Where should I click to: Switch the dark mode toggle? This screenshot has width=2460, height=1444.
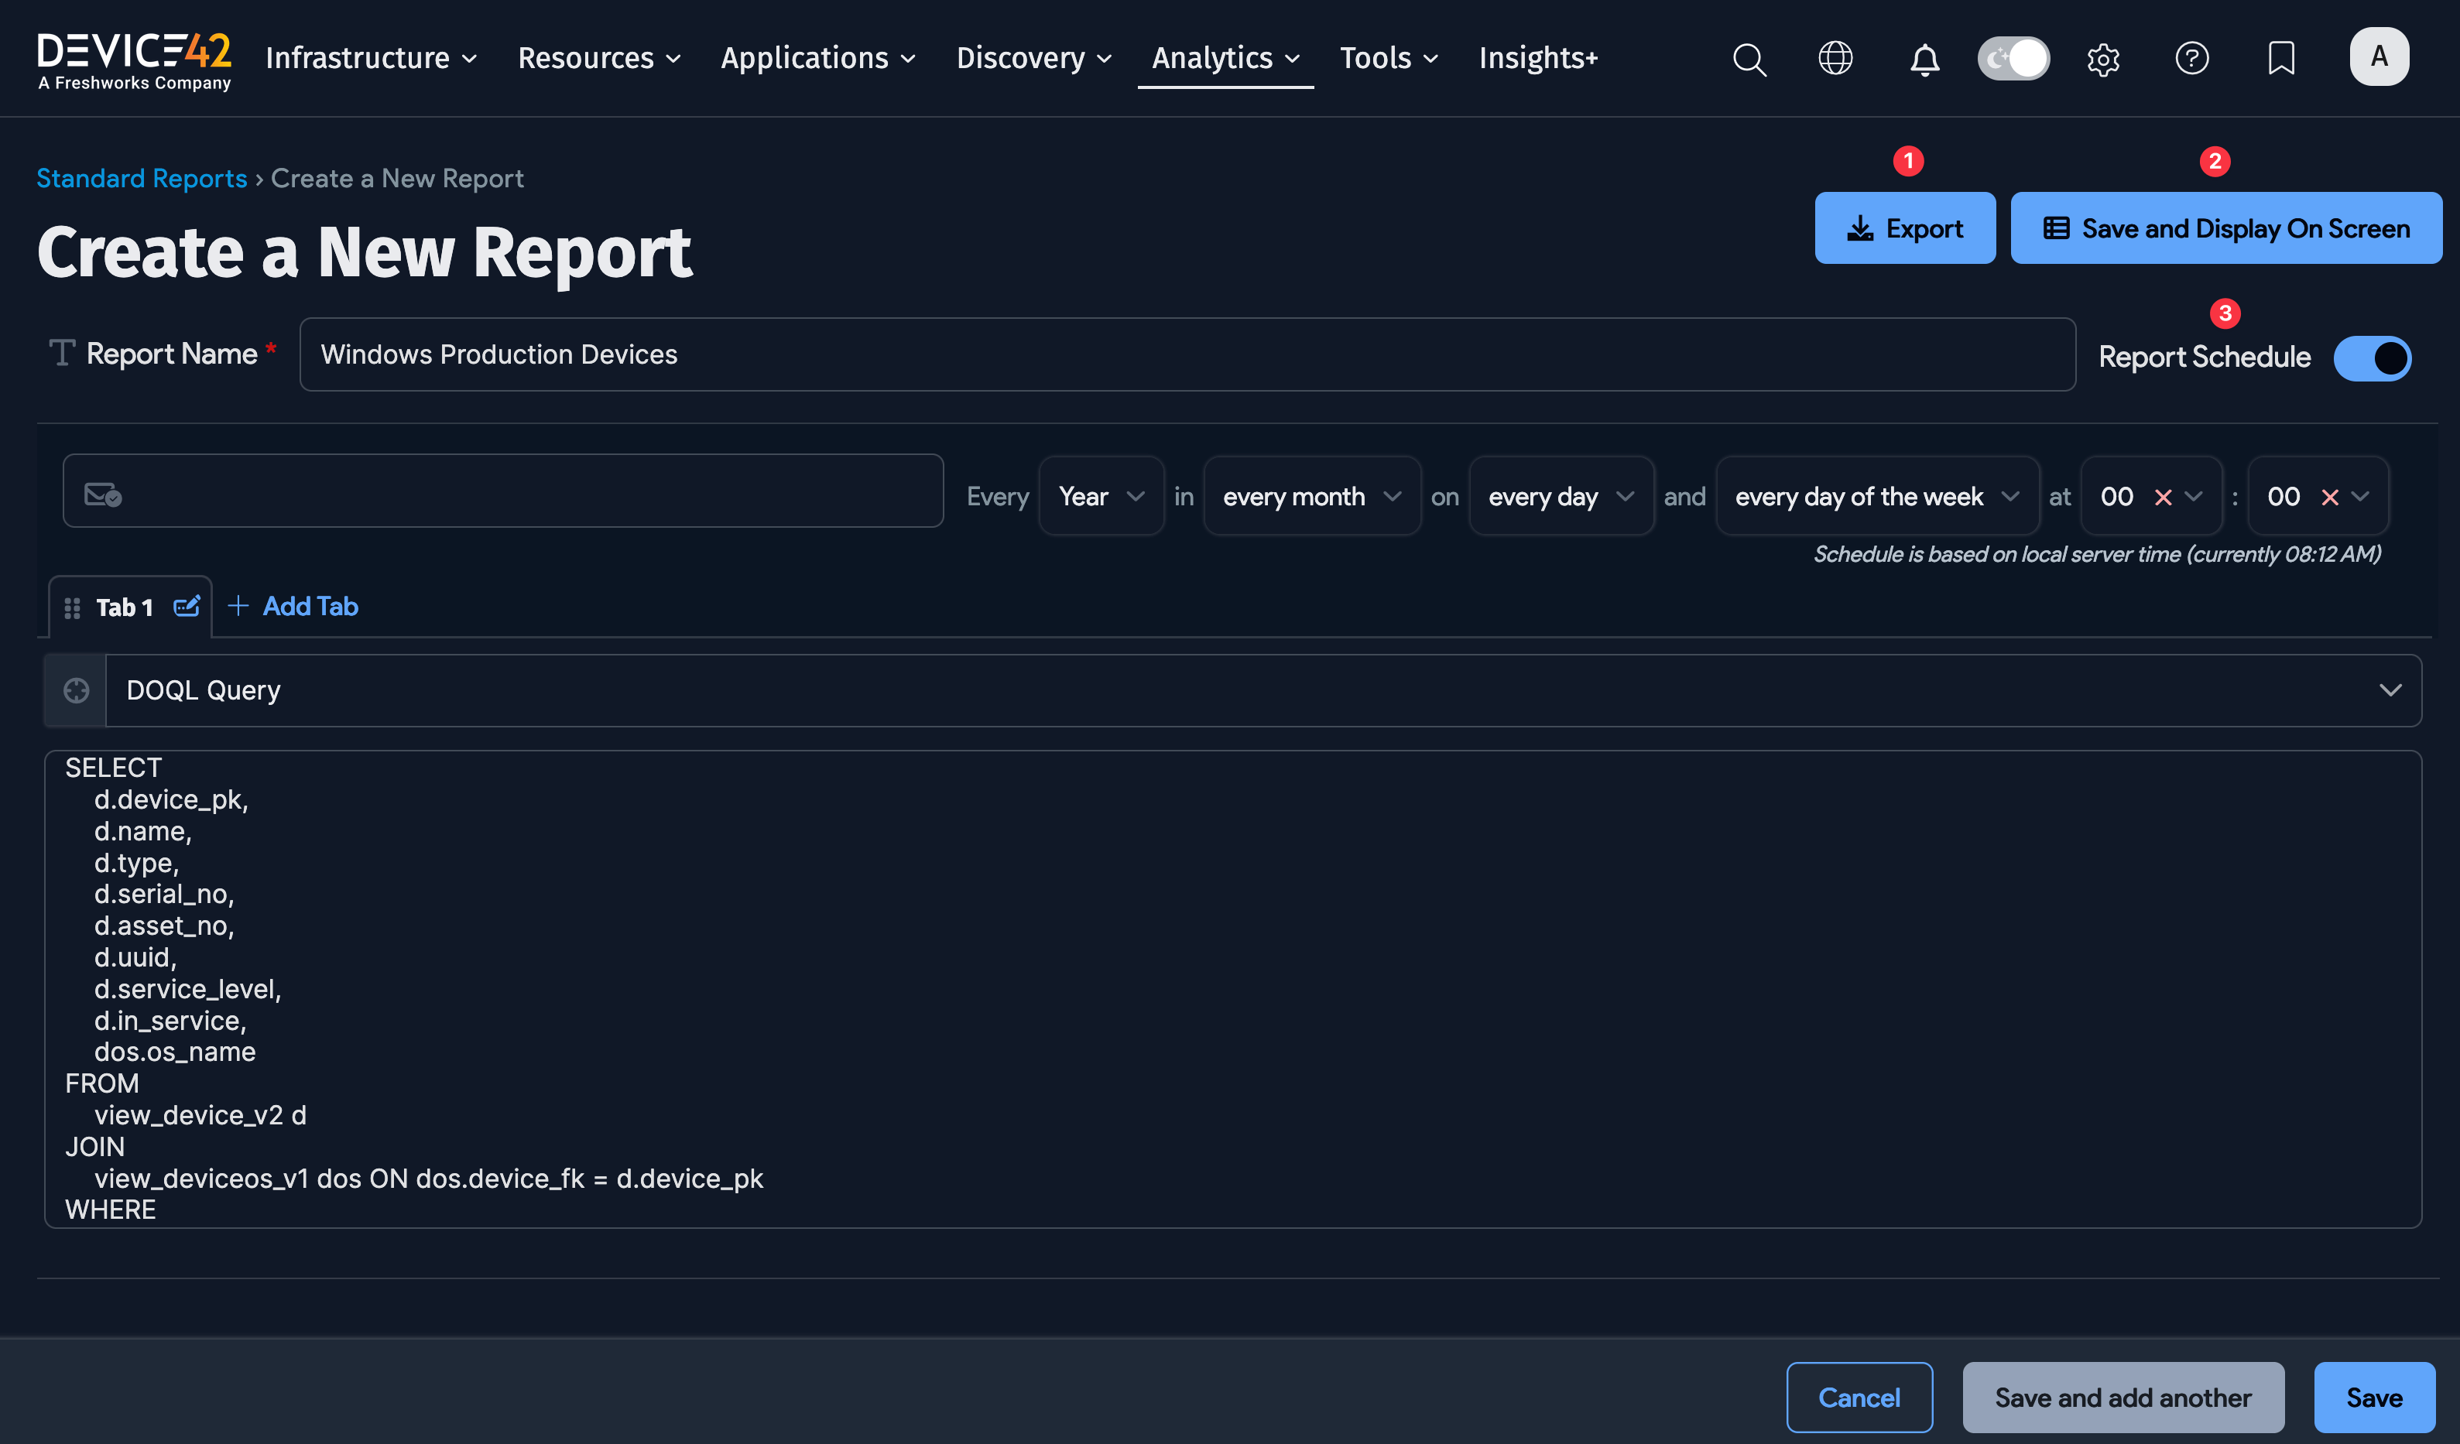(x=2013, y=59)
